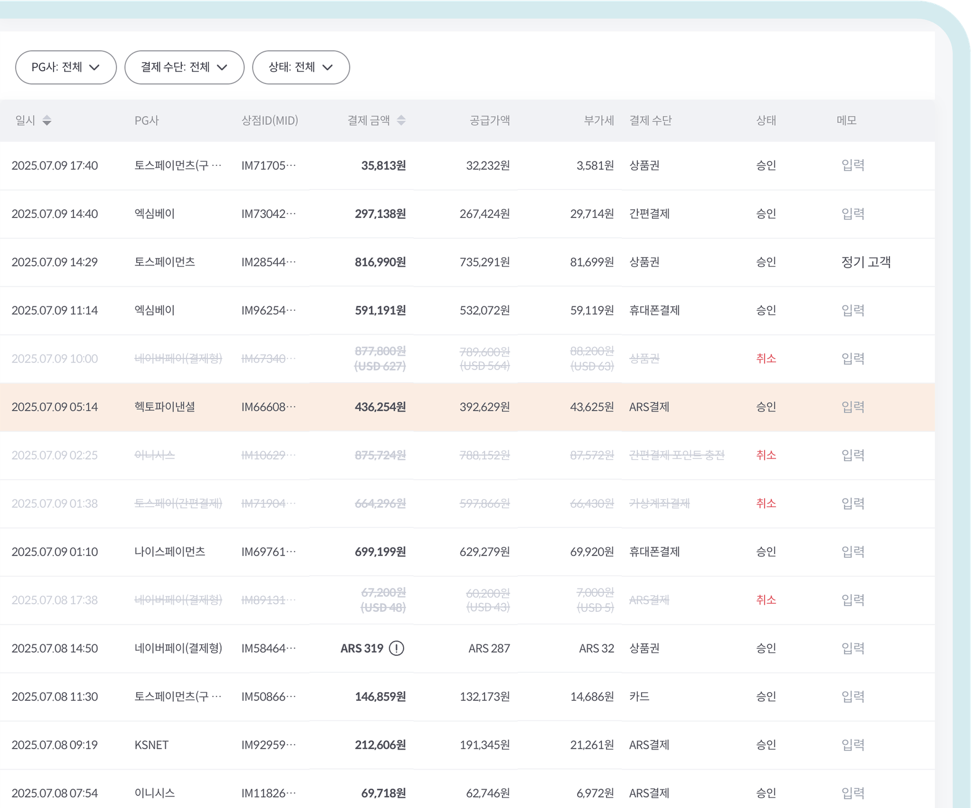The height and width of the screenshot is (808, 971).
Task: Edit the 정기 고객 memo
Action: pos(866,262)
